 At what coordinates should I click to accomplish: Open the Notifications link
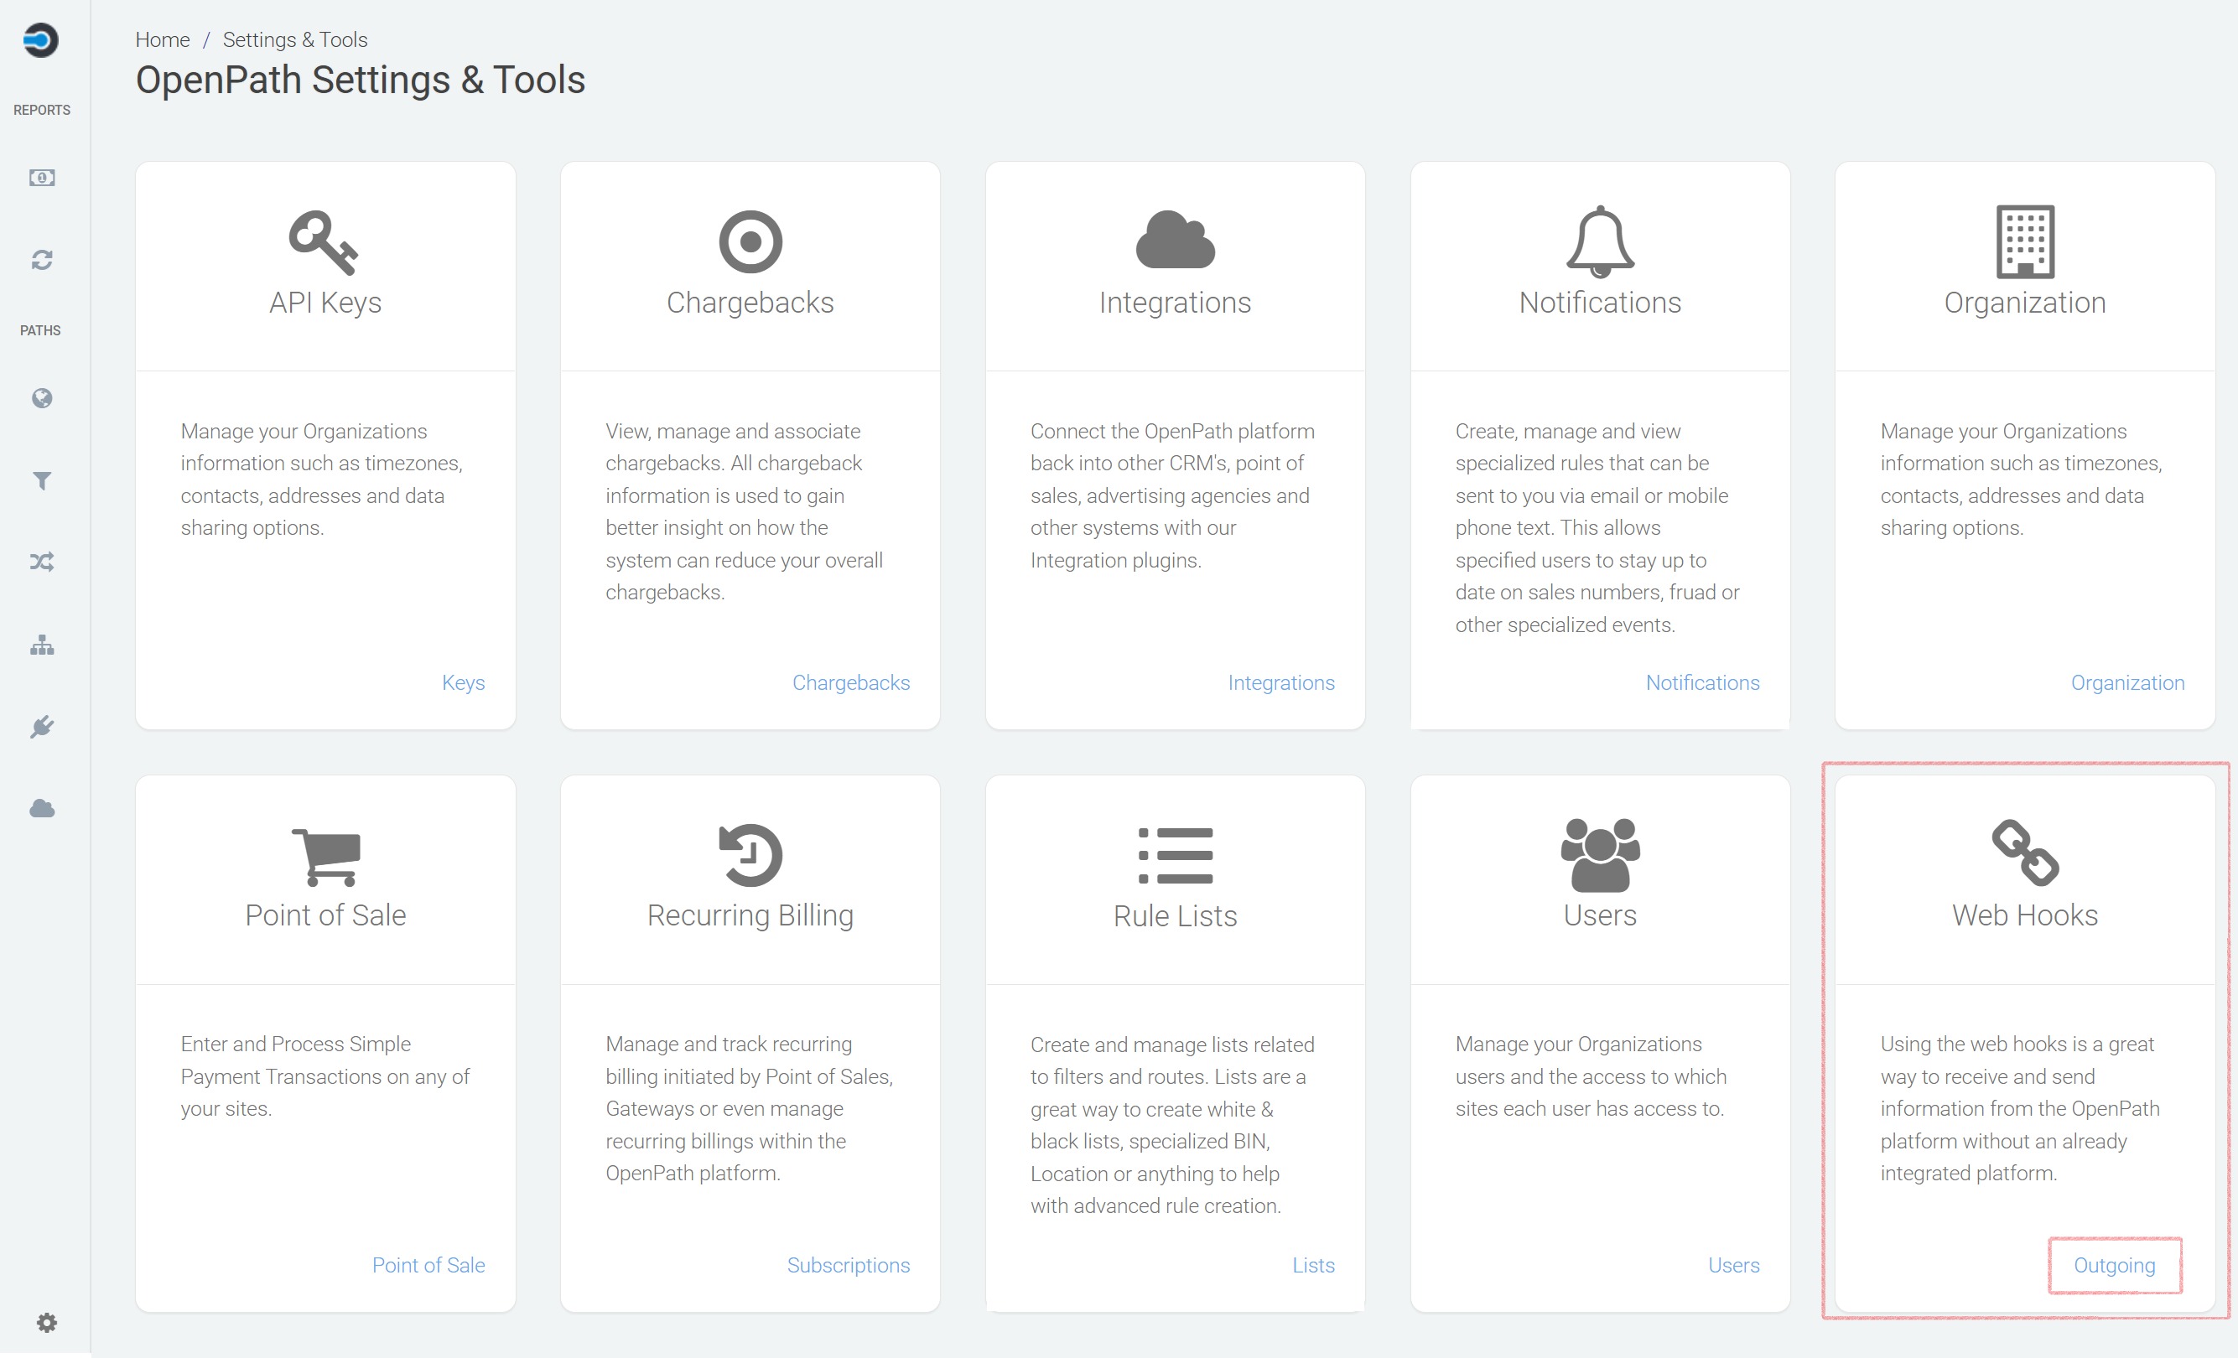pyautogui.click(x=1703, y=682)
